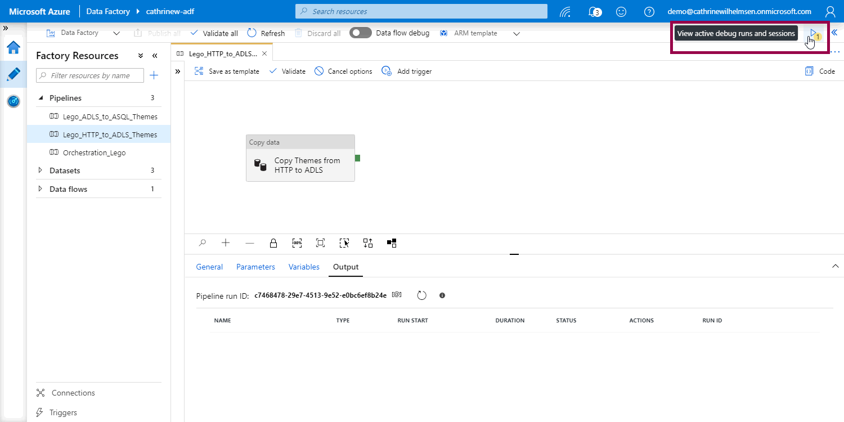The height and width of the screenshot is (422, 844).
Task: Open the Monitor gauge icon in sidebar
Action: coord(14,101)
